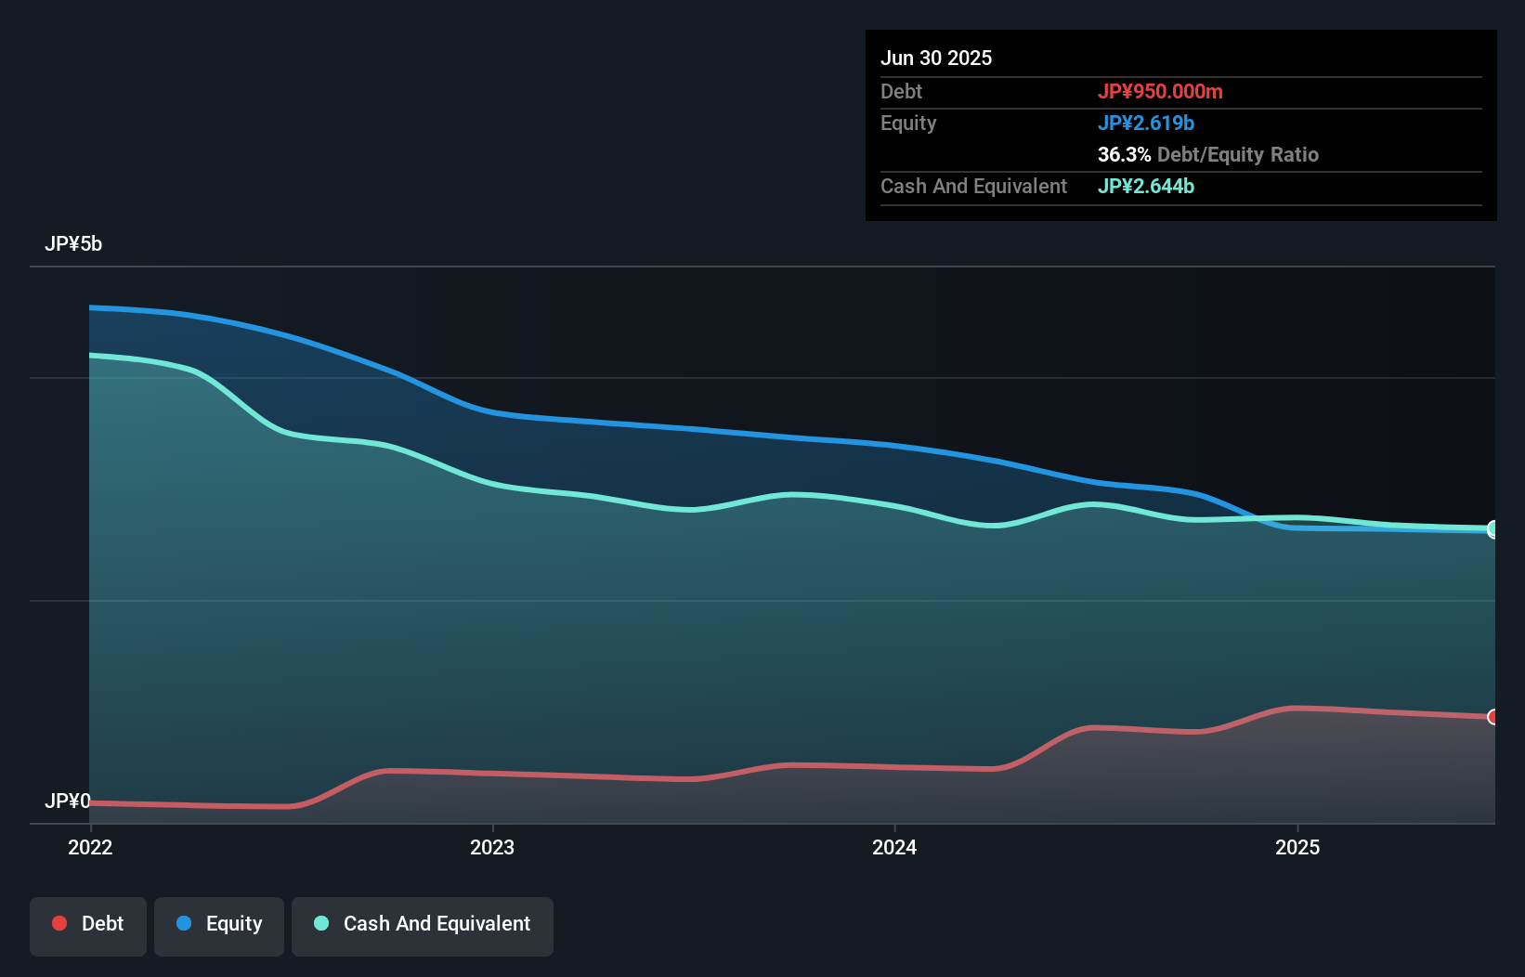Select the 2025 axis label
Image resolution: width=1525 pixels, height=977 pixels.
pos(1298,847)
